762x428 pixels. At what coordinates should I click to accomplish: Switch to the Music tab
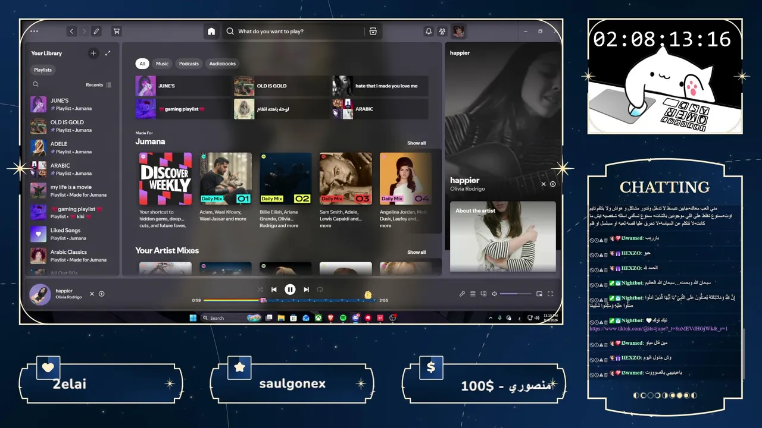(162, 64)
